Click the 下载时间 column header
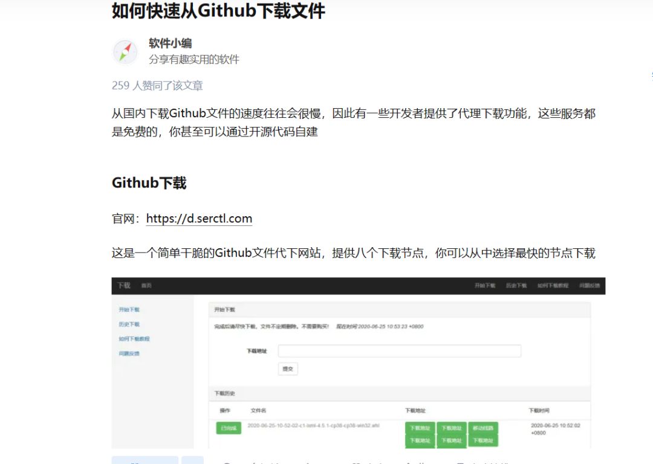653x464 pixels. click(539, 411)
